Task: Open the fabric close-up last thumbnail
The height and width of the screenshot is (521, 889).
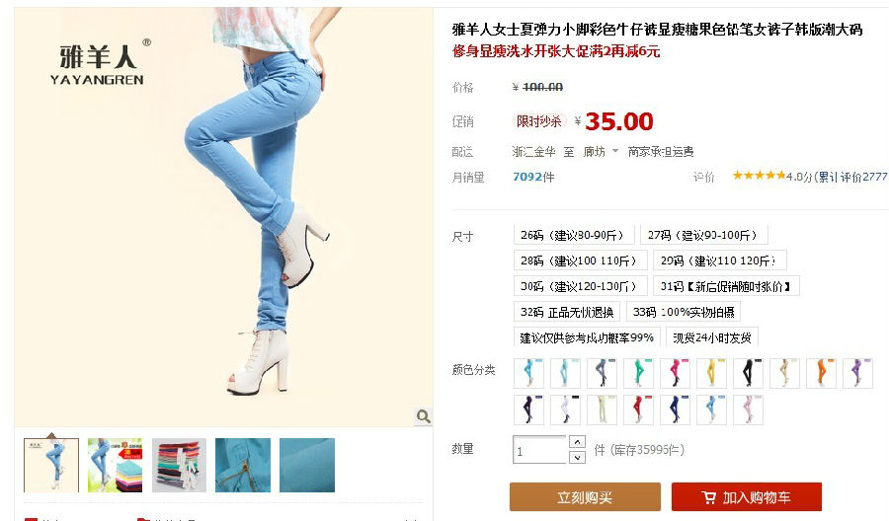Action: coord(307,465)
